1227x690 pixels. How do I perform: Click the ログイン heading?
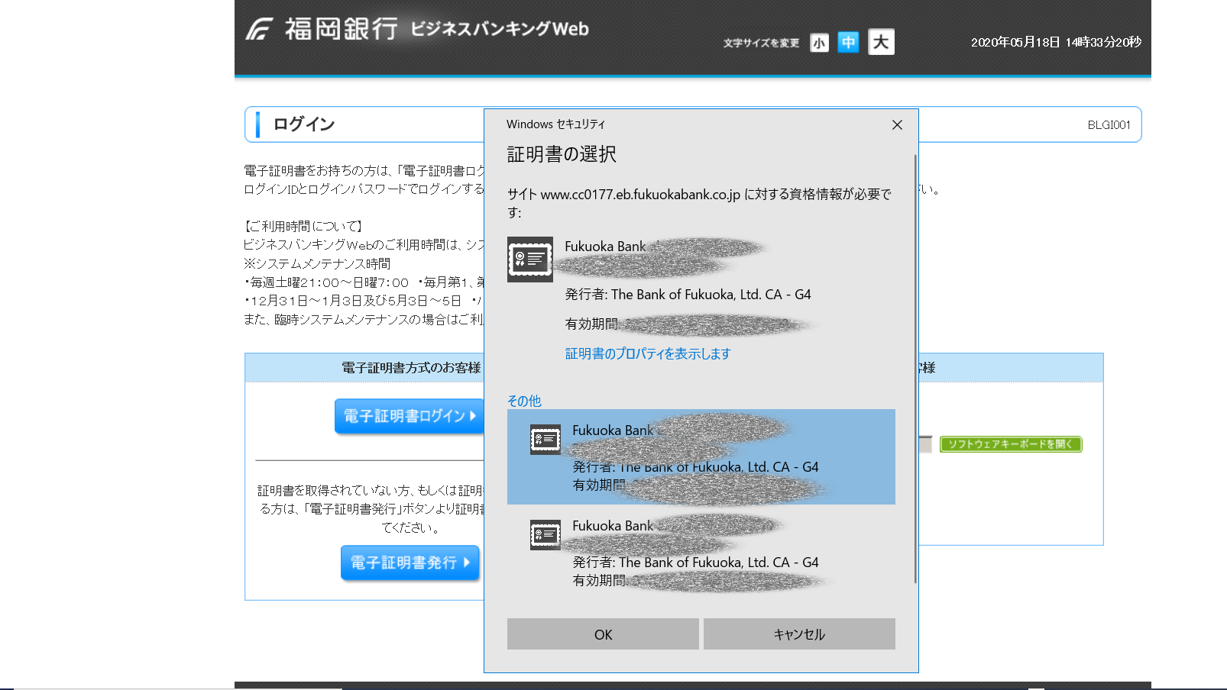pyautogui.click(x=304, y=124)
